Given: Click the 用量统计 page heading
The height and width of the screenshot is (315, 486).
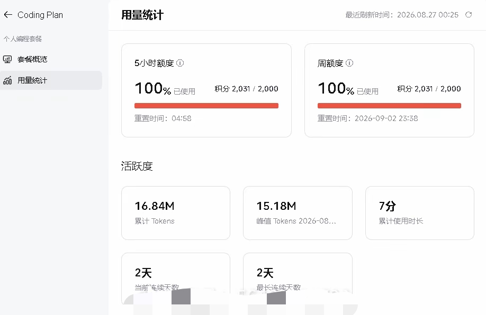Looking at the screenshot, I should (142, 15).
